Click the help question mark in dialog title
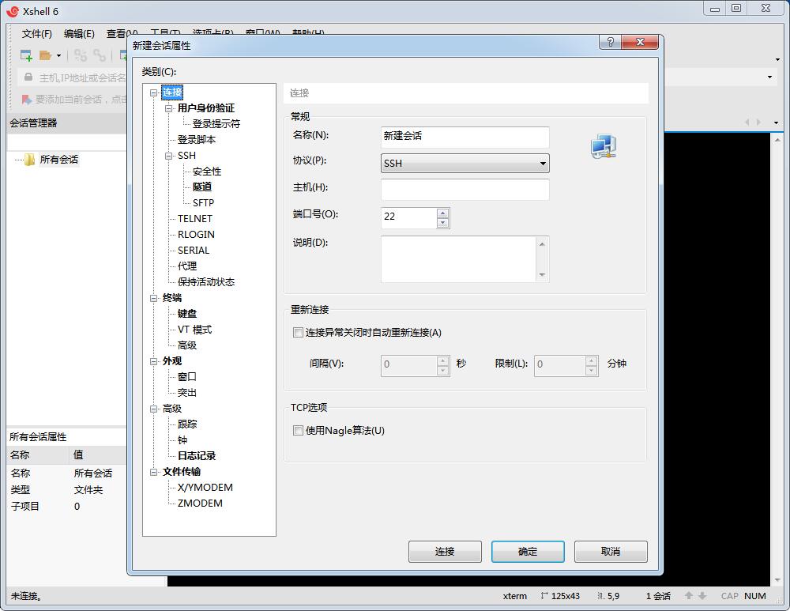 pyautogui.click(x=611, y=42)
